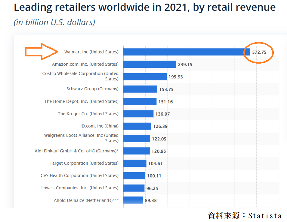This screenshot has height=222, width=287.
Task: Click the blue bar for Ahold Delhaize
Action: (133, 200)
